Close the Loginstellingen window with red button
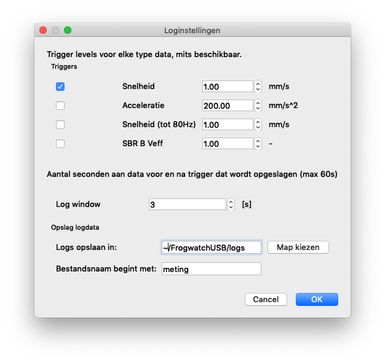This screenshot has width=385, height=363. tap(43, 30)
